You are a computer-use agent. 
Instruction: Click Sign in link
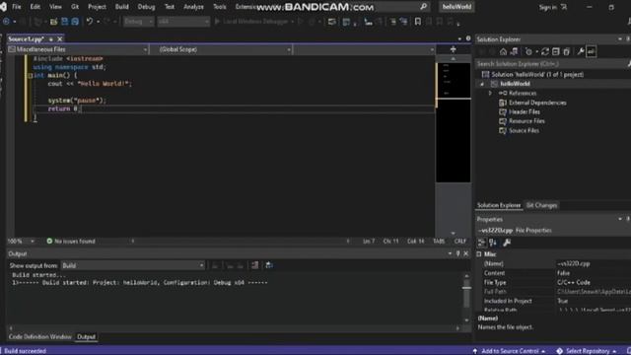coord(548,7)
